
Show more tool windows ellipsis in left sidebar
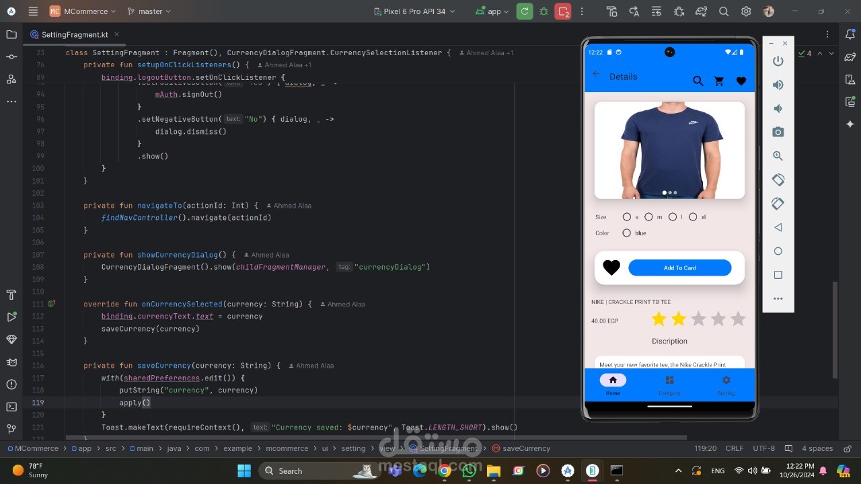[x=11, y=102]
